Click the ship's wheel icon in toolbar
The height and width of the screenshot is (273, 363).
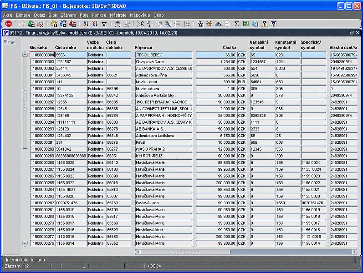(210, 24)
